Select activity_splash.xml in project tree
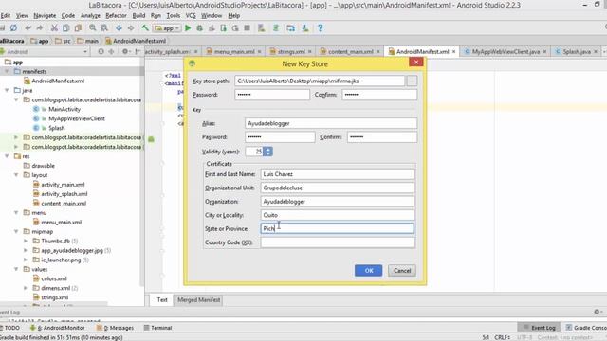The width and height of the screenshot is (607, 341). 64,193
